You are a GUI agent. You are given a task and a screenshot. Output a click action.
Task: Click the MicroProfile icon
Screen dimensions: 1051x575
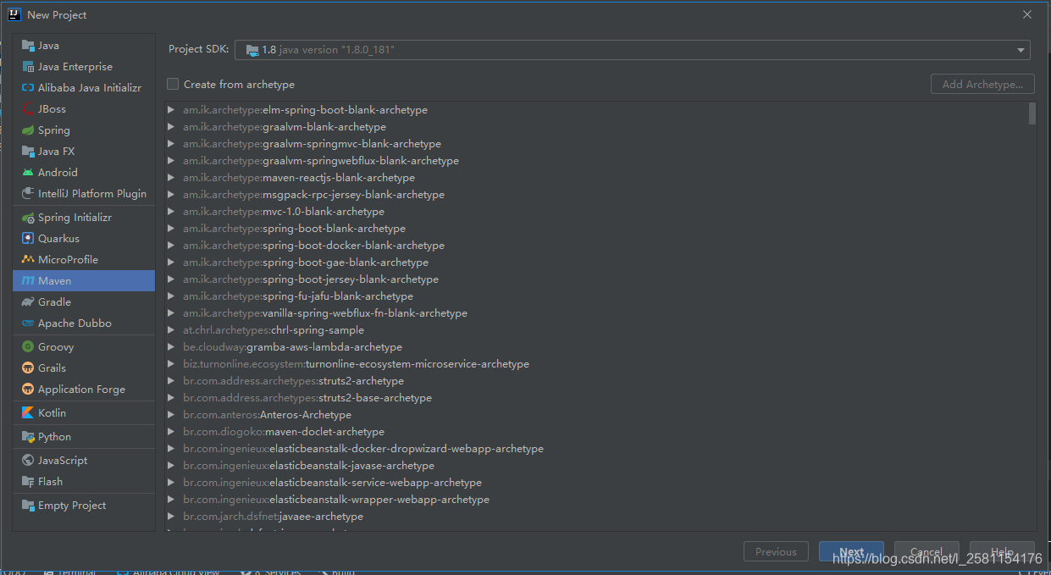coord(28,260)
